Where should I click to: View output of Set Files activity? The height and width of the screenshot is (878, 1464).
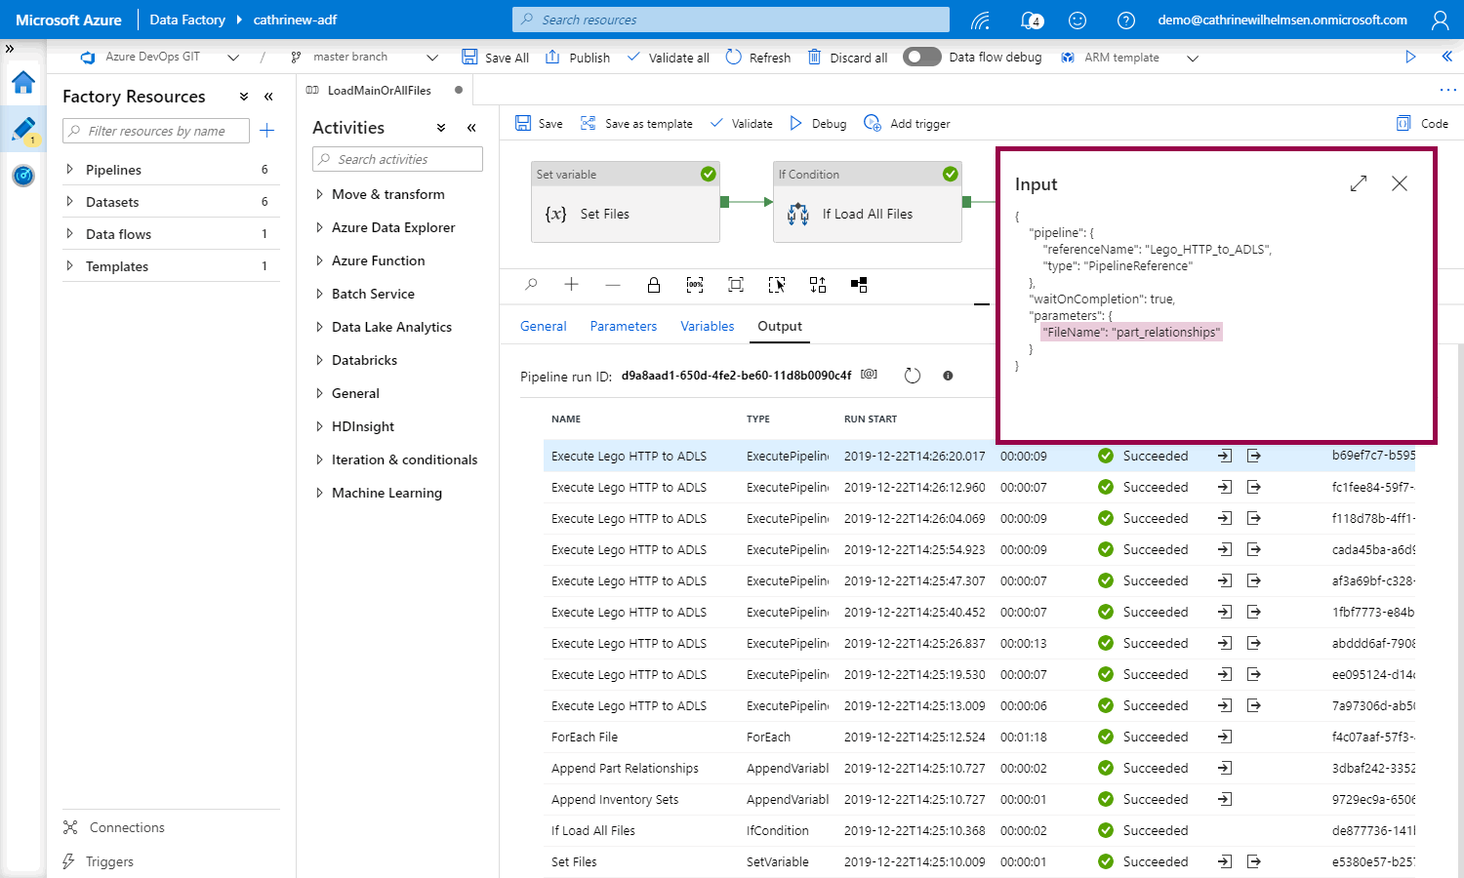click(1254, 861)
